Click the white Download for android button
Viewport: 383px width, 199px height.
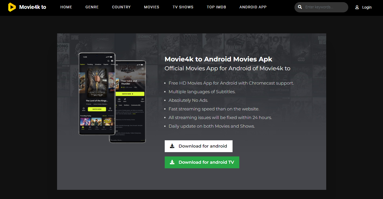pos(199,146)
